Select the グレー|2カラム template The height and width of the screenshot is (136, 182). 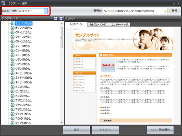coord(23,50)
